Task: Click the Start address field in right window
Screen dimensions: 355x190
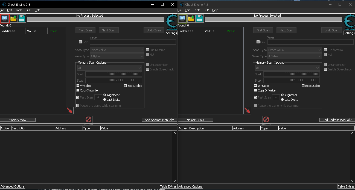Action: (291, 74)
